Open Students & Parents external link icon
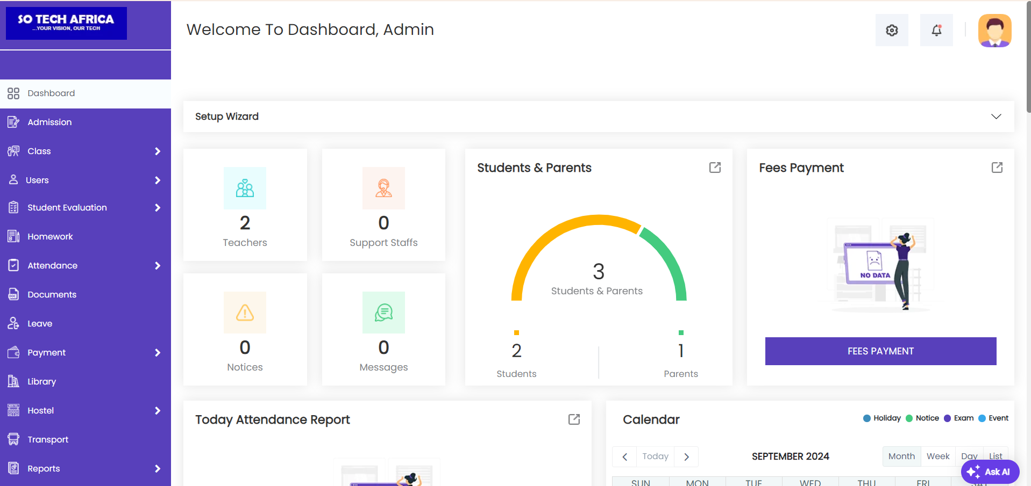This screenshot has width=1031, height=486. coord(715,168)
